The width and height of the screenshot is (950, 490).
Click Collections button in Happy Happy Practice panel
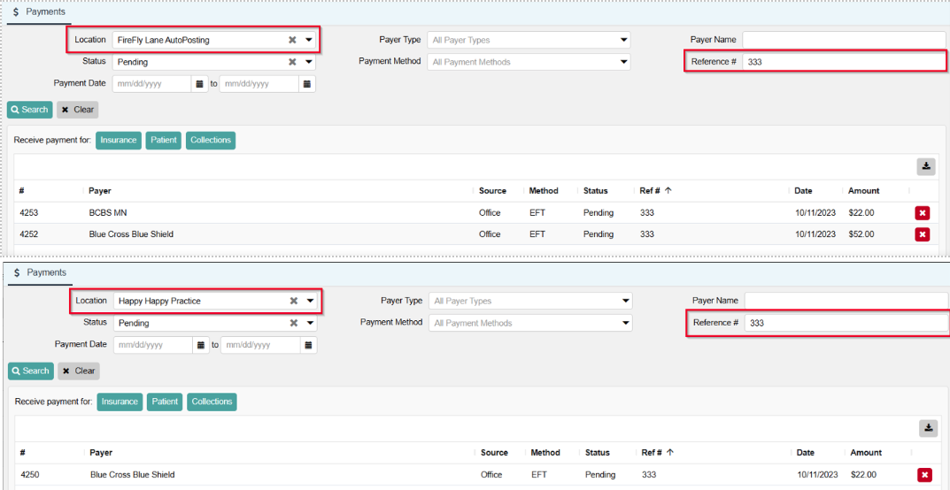pyautogui.click(x=212, y=402)
